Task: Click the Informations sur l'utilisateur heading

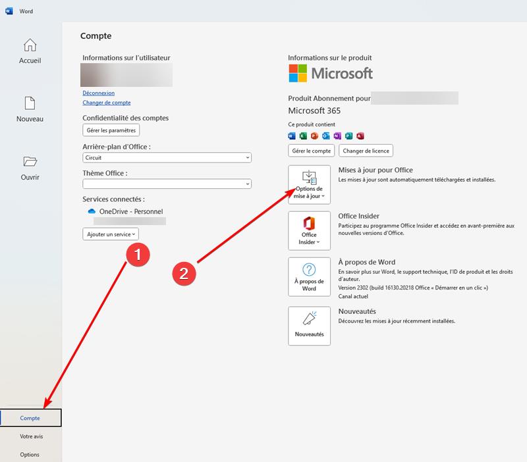Action: (126, 58)
